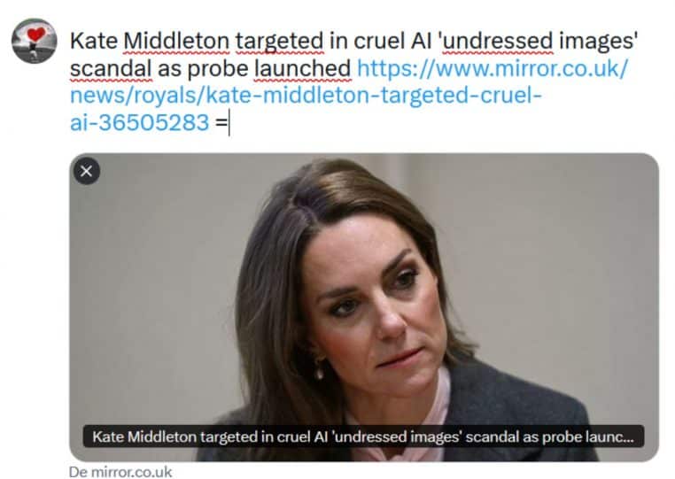Click the headline caption overlay on preview card

click(363, 437)
